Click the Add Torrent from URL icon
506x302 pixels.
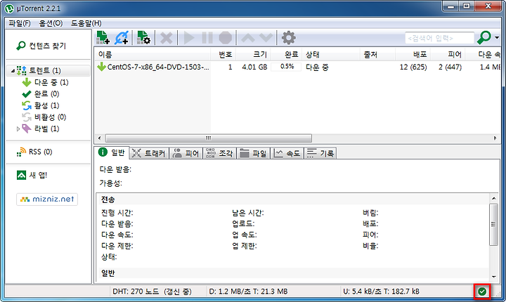[122, 38]
